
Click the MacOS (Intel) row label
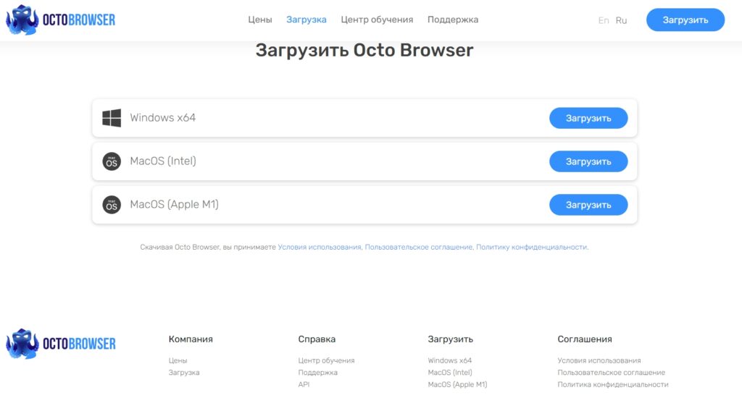tap(163, 161)
